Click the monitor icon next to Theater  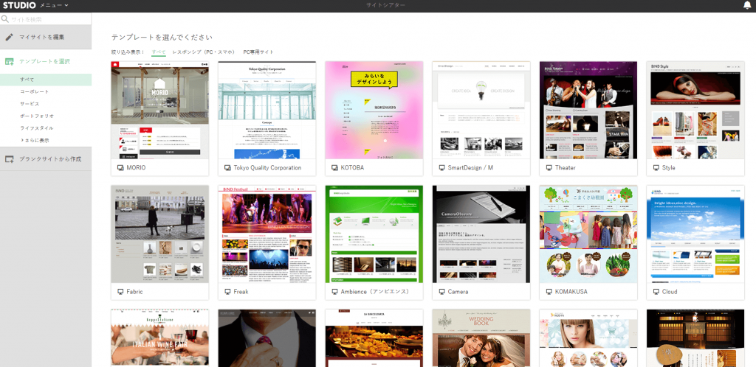coord(549,168)
